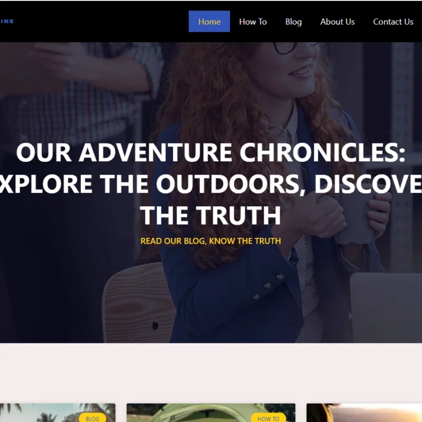Open the Home navigation item

pos(209,22)
